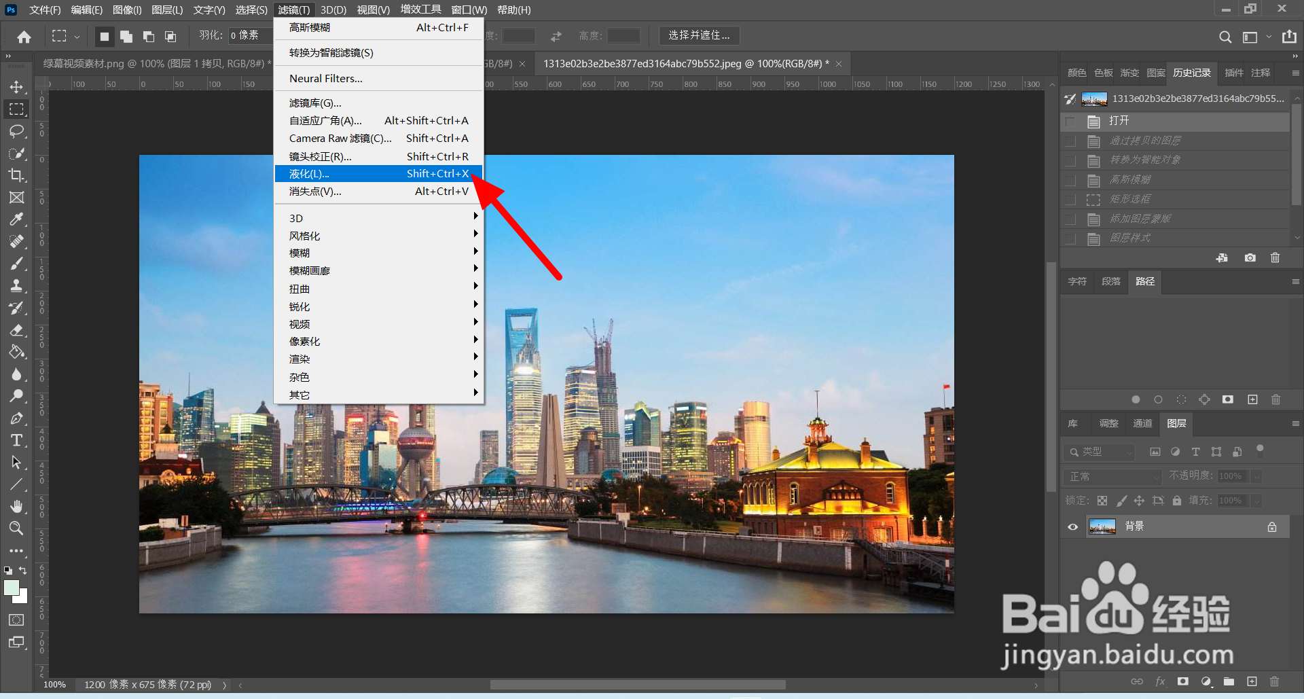The height and width of the screenshot is (699, 1304).
Task: Select 'Add to selection' mode button
Action: 126,37
